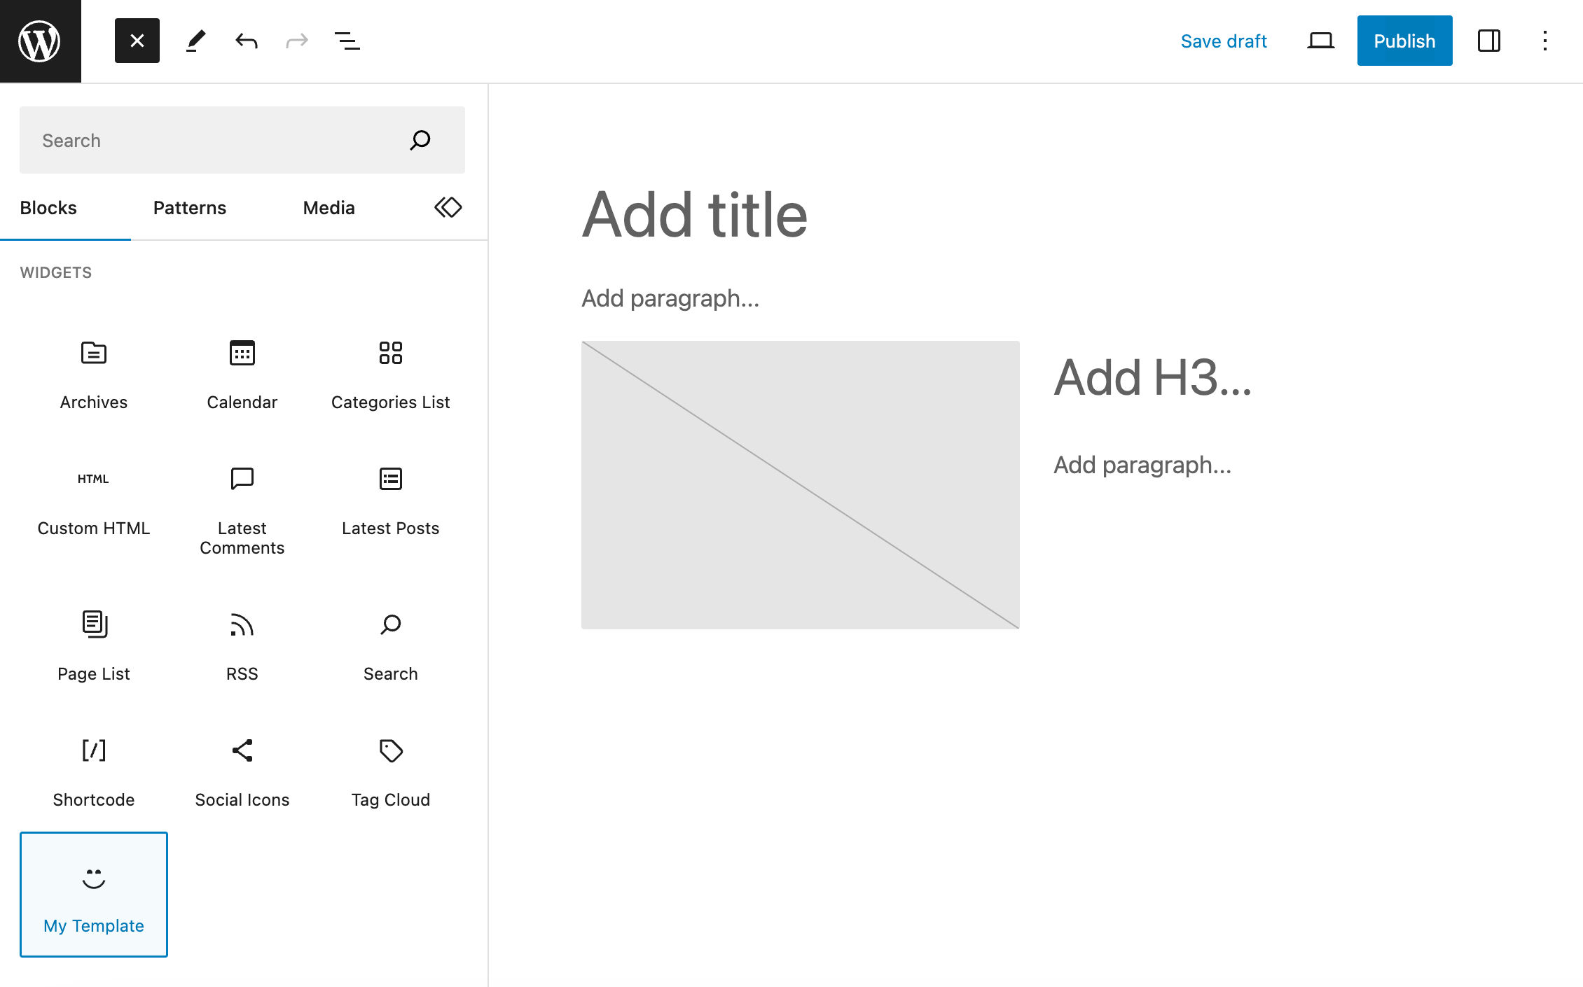
Task: Toggle the Block inserter panel open/close
Action: (135, 41)
